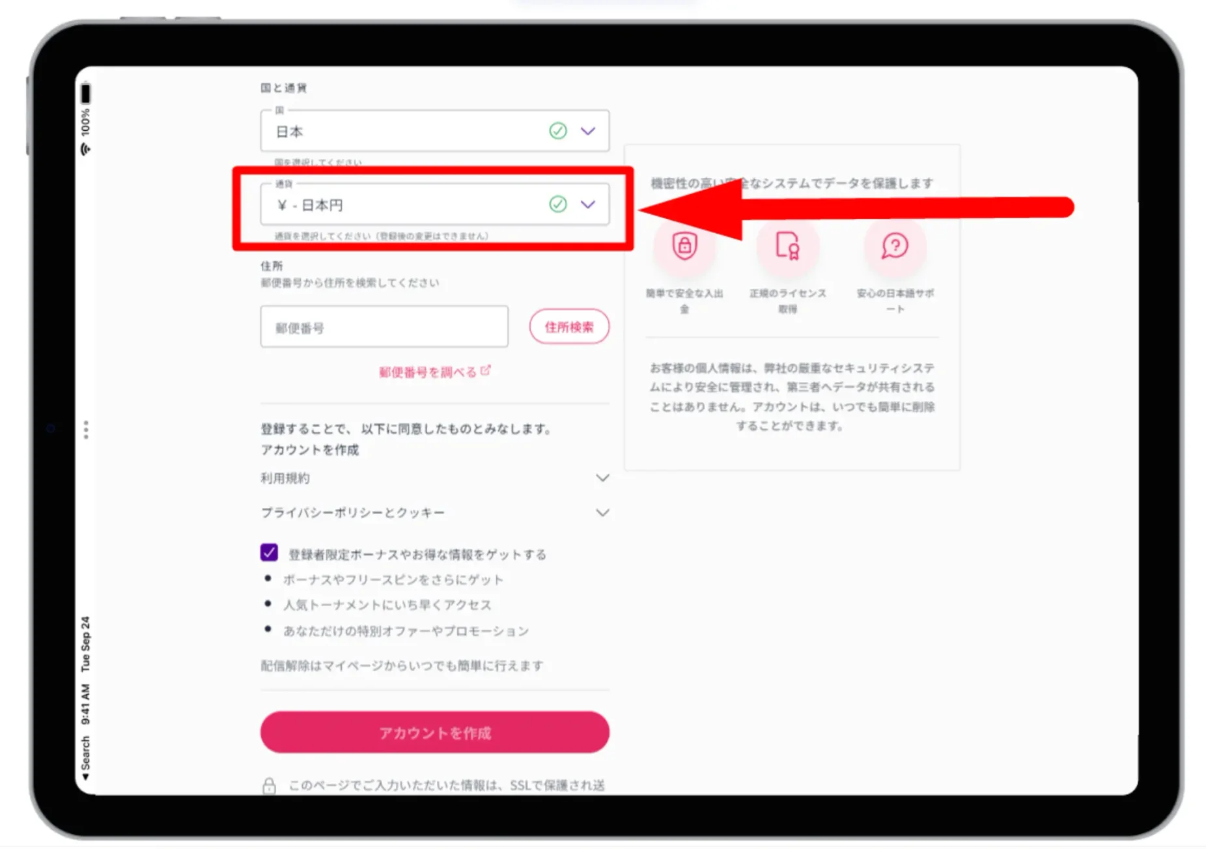This screenshot has height=849, width=1206.
Task: Tap the three-dot multitasking icon
Action: click(86, 430)
